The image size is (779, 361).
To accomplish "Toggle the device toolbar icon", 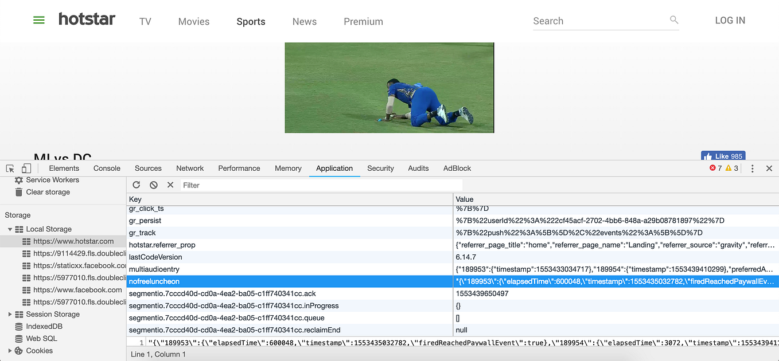I will (26, 168).
